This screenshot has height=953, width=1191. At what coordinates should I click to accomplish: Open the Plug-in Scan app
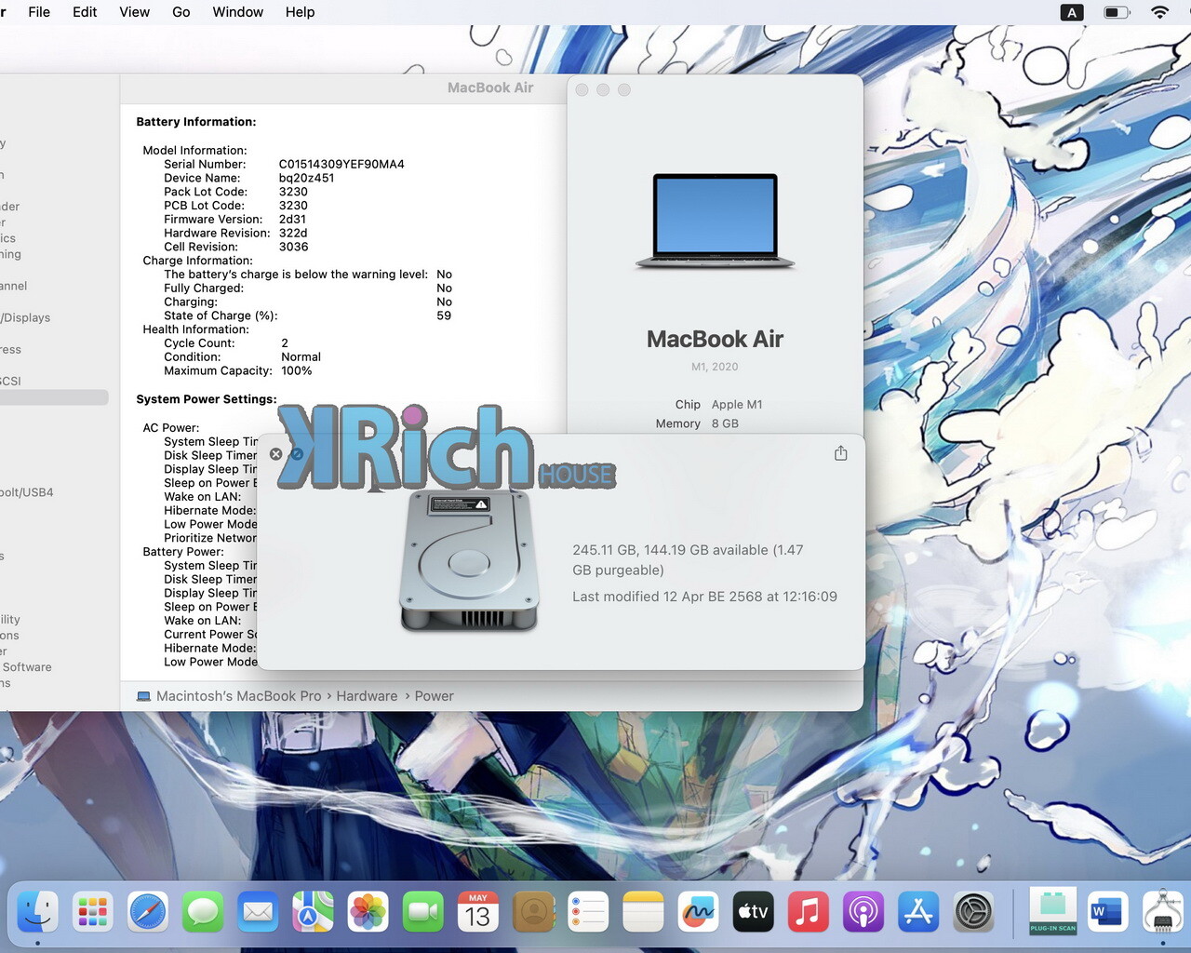point(1052,911)
